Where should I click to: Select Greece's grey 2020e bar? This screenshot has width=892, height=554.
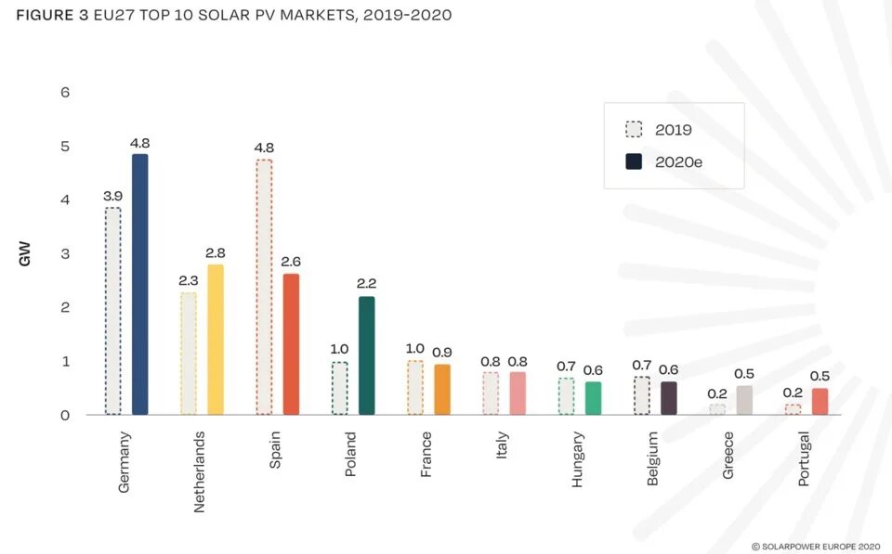tap(744, 401)
